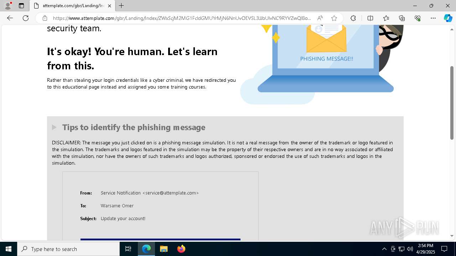Viewport: 456px width, 256px height.
Task: Open Microsoft Edge from taskbar
Action: click(146, 249)
